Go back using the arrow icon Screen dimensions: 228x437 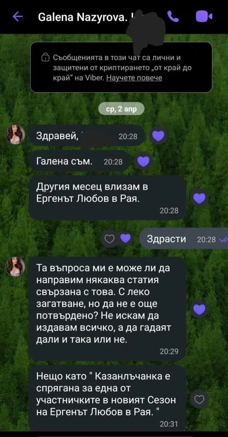click(x=18, y=17)
